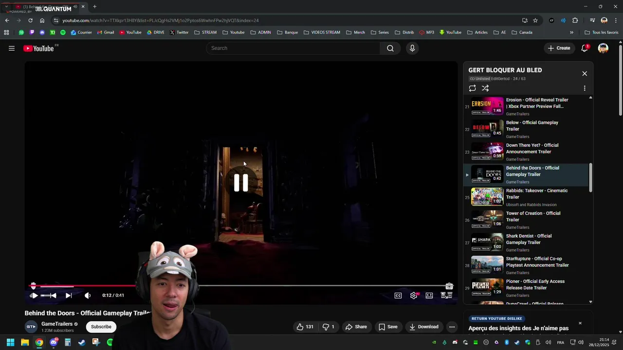Reload the page
The width and height of the screenshot is (623, 350).
(30, 20)
